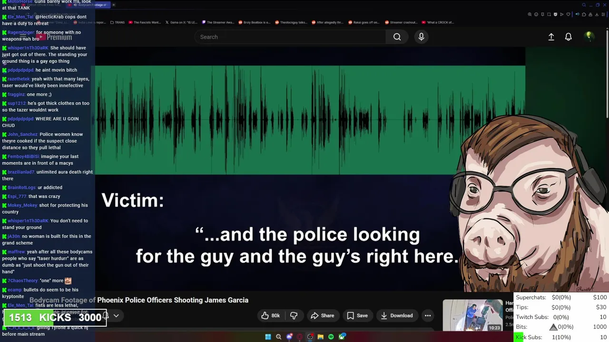The image size is (609, 342).
Task: Click chat username Femboy4BiBISi
Action: pyautogui.click(x=23, y=157)
